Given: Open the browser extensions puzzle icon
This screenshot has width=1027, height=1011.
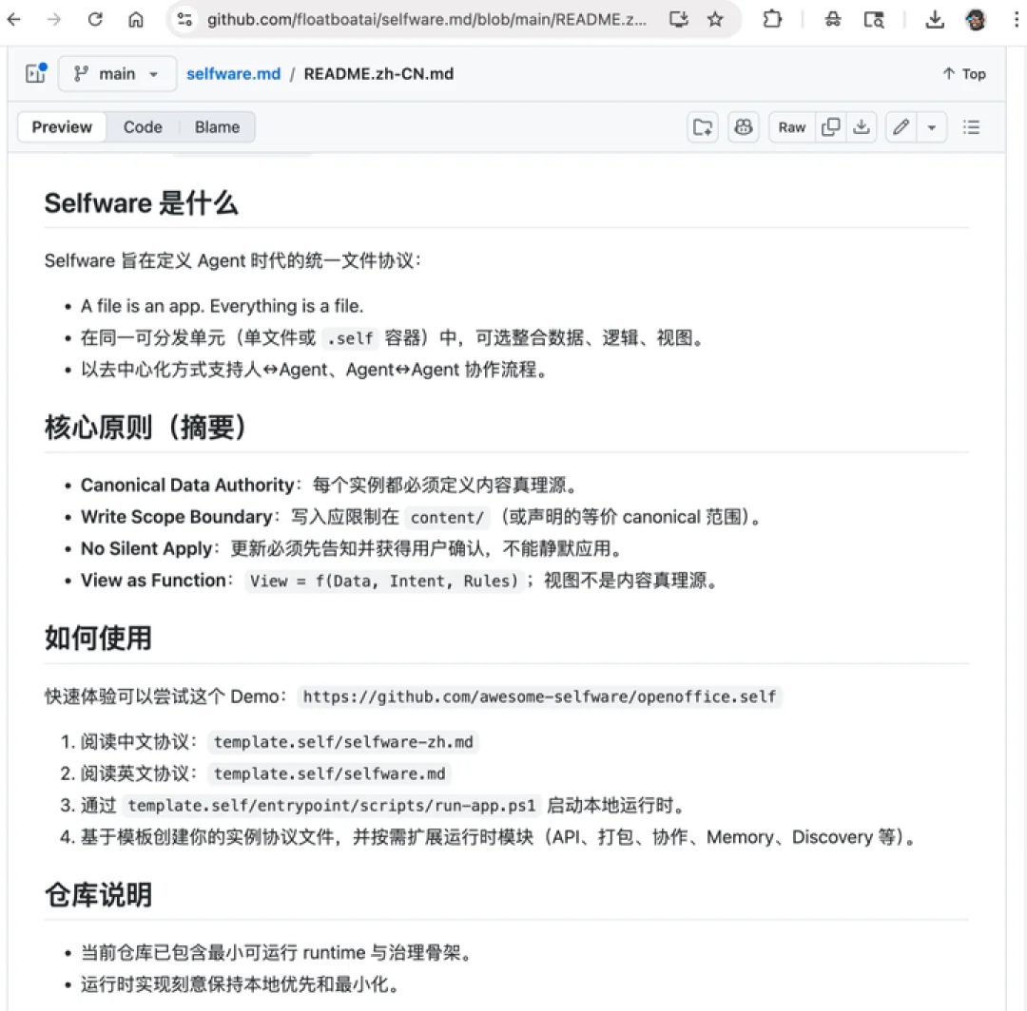Looking at the screenshot, I should (x=772, y=20).
